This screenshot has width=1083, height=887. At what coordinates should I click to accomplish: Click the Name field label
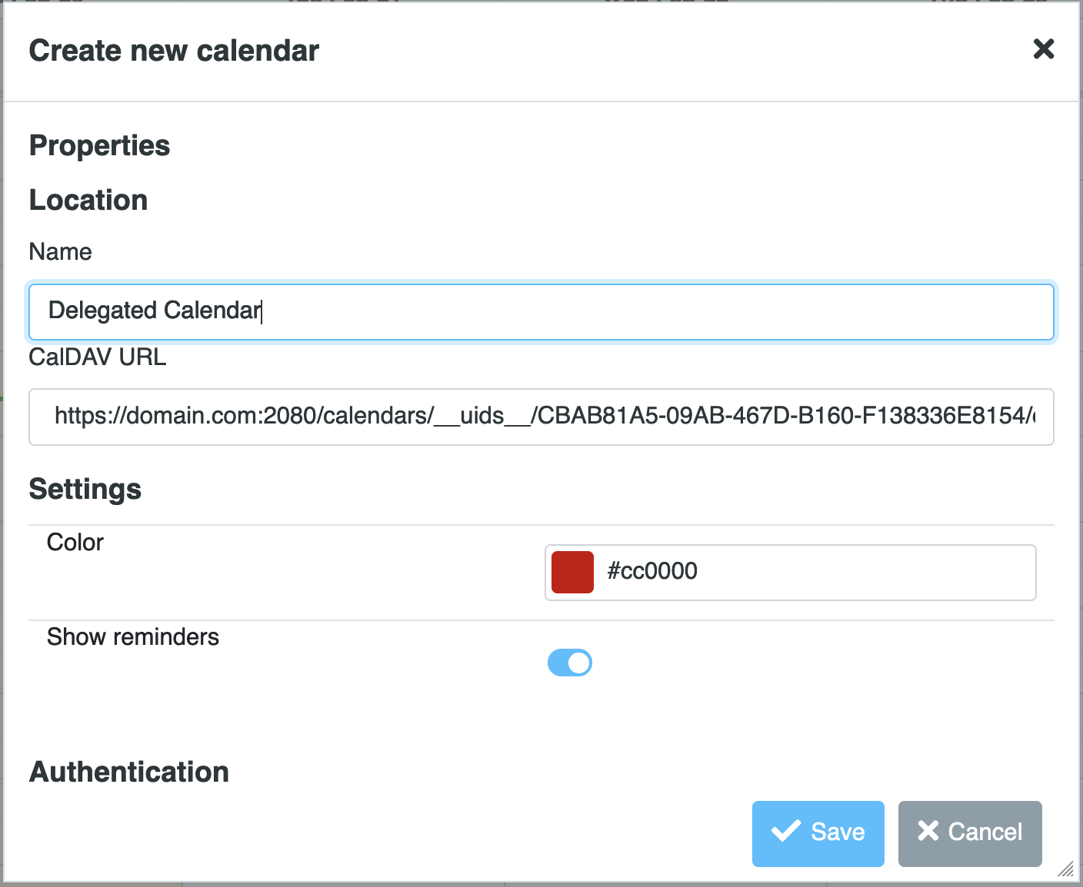pos(60,251)
